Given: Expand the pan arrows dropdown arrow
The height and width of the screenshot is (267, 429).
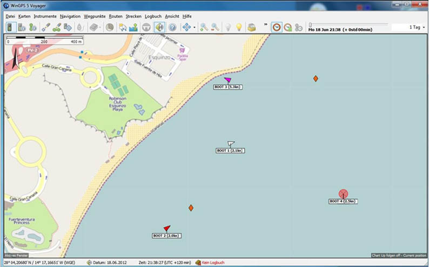Looking at the screenshot, I should click(195, 27).
